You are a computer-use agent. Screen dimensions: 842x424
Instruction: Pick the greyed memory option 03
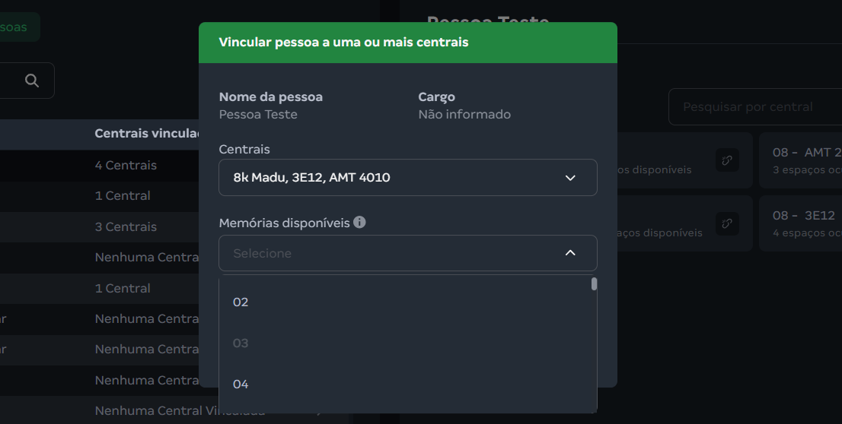241,343
